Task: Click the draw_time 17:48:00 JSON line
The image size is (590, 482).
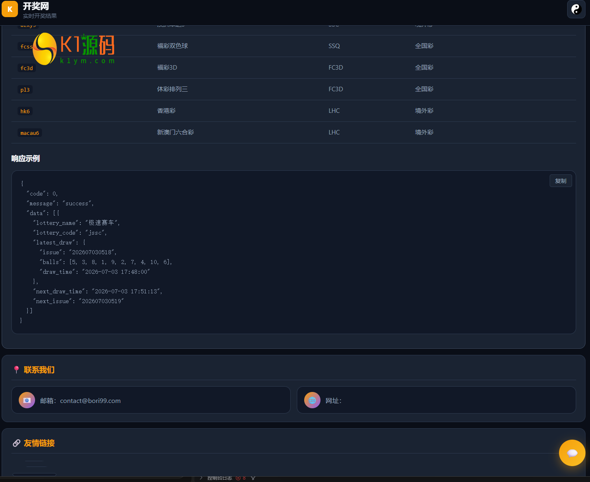Action: [95, 272]
